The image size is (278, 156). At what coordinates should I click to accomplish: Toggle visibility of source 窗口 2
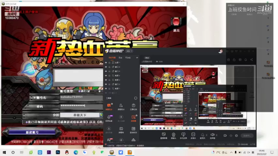point(106,84)
